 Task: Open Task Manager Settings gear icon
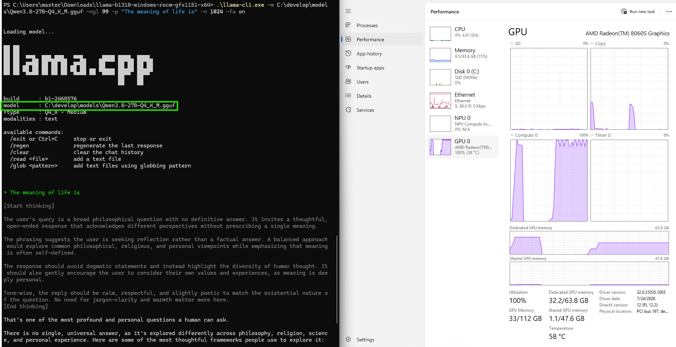click(x=348, y=340)
